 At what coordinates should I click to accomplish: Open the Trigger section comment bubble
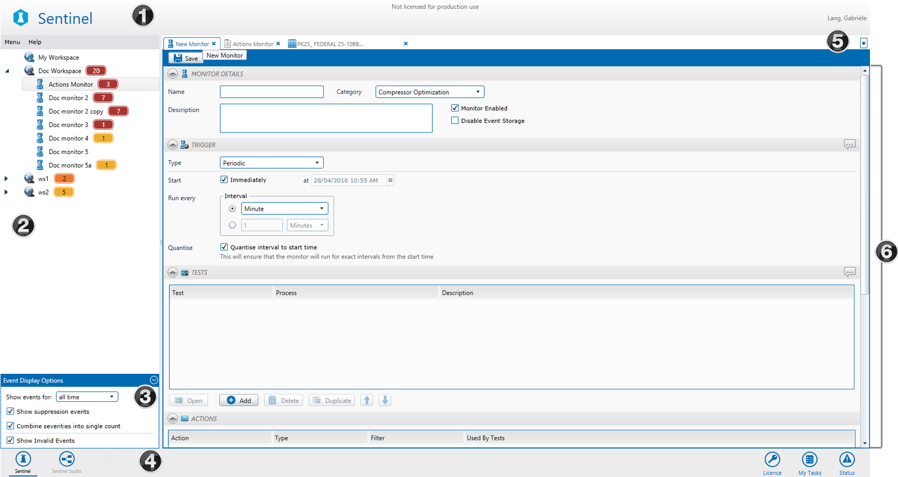point(849,145)
